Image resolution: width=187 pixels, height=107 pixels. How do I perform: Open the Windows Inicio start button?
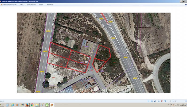[x=2, y=105]
